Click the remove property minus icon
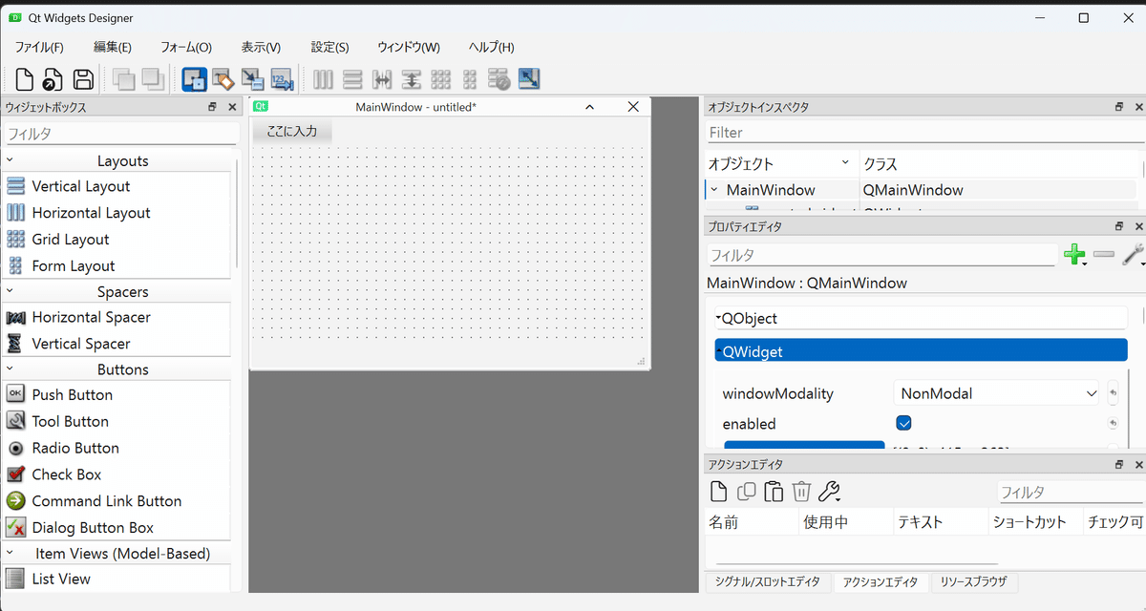The image size is (1146, 611). 1104,254
